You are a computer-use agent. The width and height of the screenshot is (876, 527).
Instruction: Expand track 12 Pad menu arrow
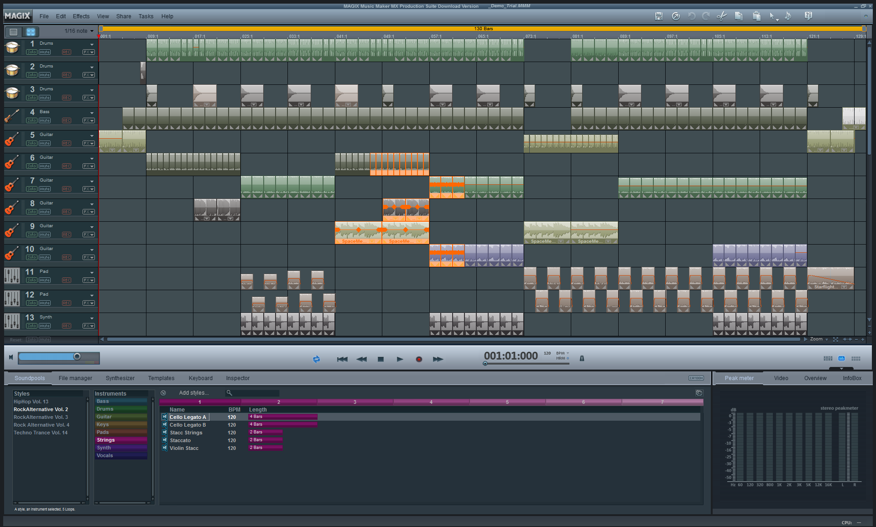[x=92, y=296]
